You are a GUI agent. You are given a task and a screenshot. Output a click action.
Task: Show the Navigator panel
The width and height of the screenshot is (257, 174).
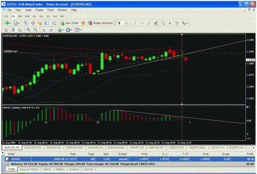tap(40, 23)
